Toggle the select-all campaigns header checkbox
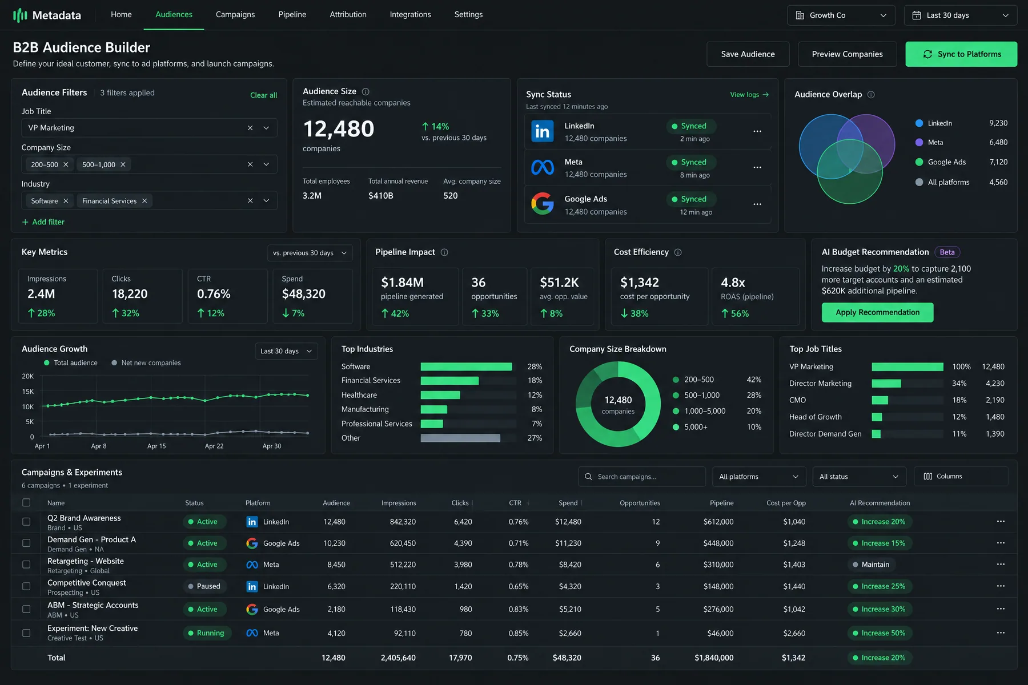Screen dimensions: 1028x685 coord(26,503)
